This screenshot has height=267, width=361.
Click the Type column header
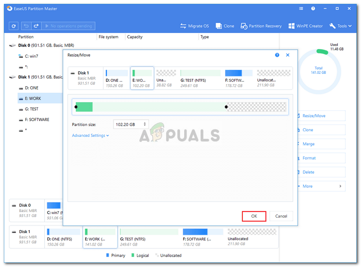(205, 37)
